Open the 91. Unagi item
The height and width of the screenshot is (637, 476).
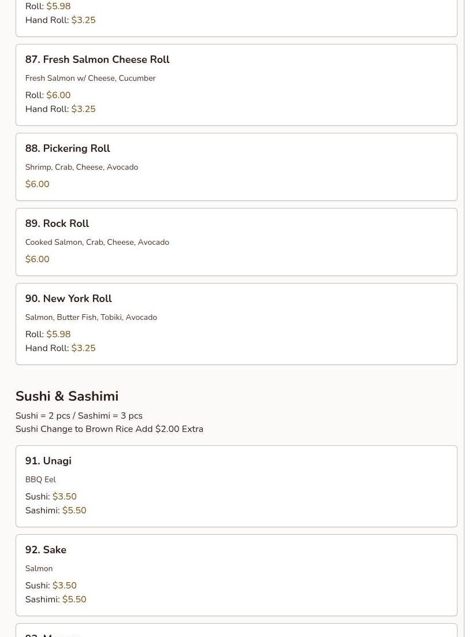[48, 461]
